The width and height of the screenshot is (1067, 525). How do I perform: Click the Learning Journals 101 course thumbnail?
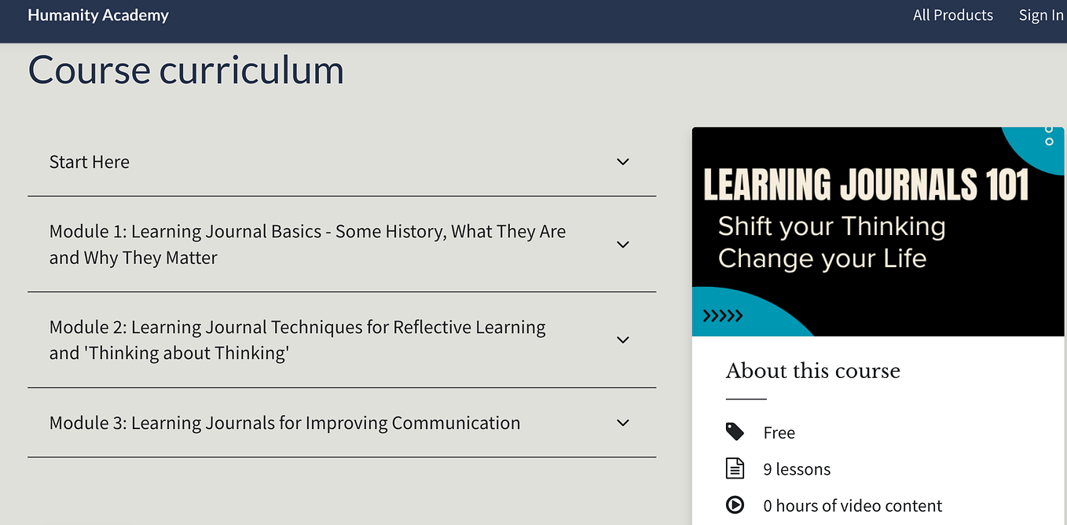click(878, 229)
